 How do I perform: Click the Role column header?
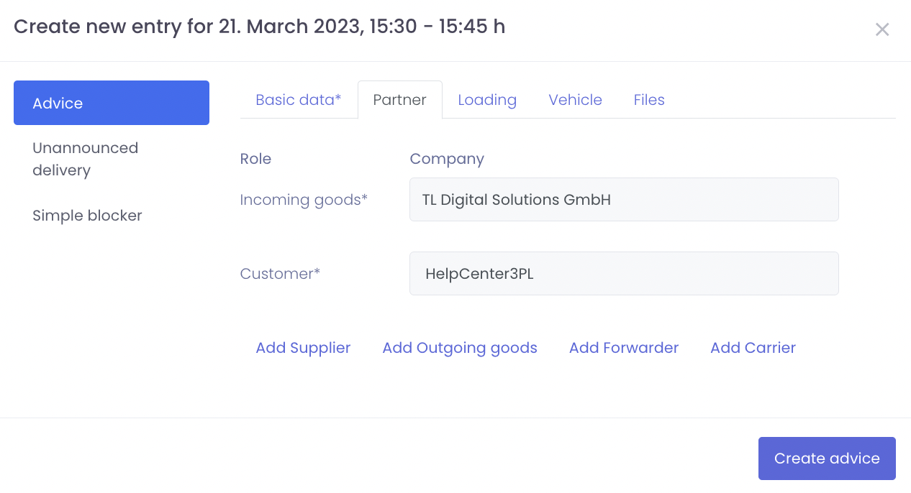pos(255,159)
